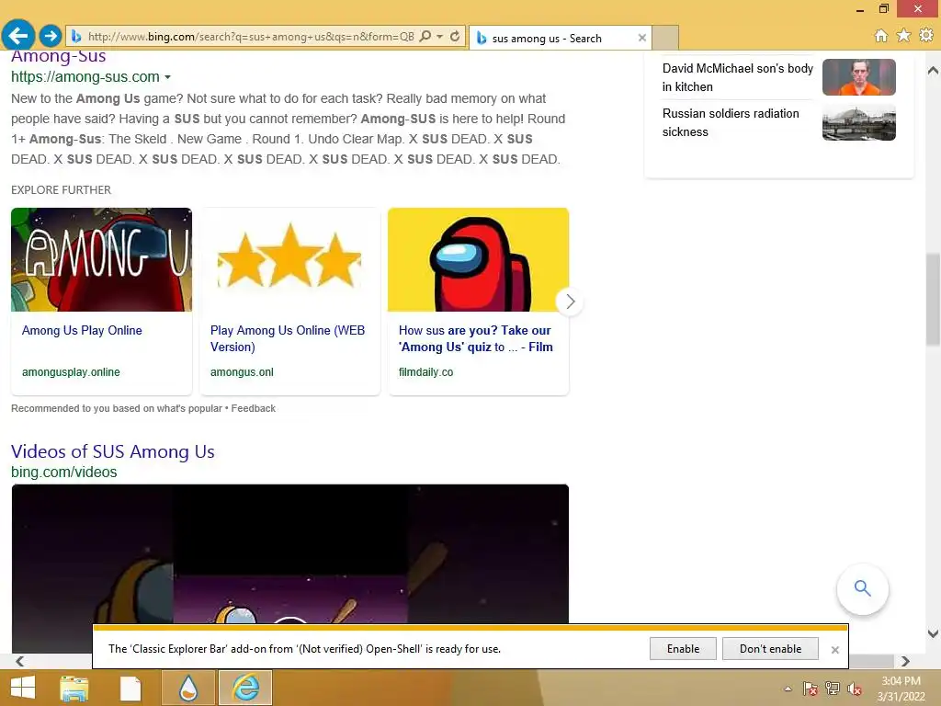Open 'Among Us Play Online' link

pos(82,330)
